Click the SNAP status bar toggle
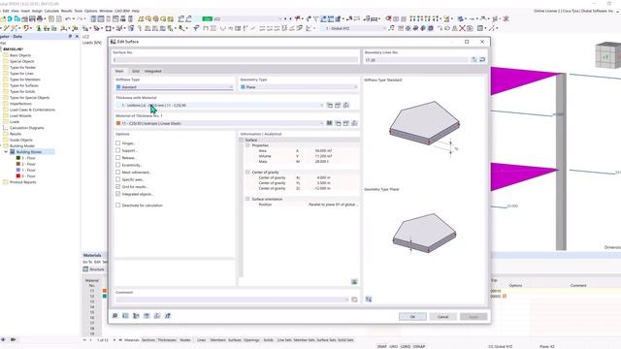 tap(381, 347)
